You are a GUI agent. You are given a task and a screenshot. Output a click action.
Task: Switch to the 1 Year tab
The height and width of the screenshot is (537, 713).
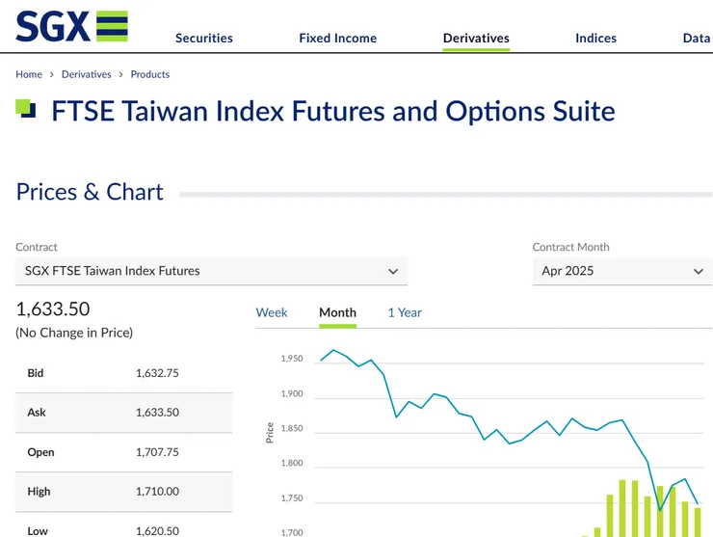[x=405, y=312]
